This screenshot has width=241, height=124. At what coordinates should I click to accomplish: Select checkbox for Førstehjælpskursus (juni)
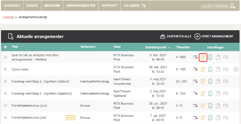tap(6, 106)
